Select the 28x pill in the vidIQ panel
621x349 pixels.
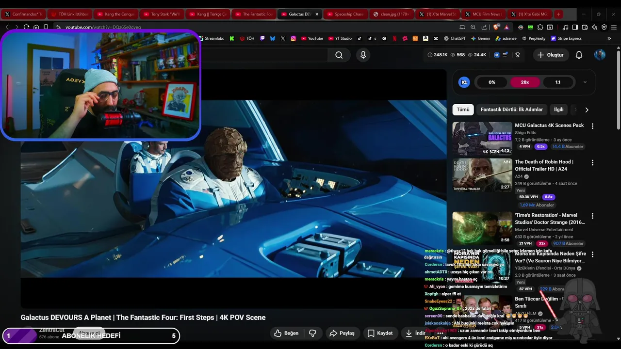[x=525, y=82]
